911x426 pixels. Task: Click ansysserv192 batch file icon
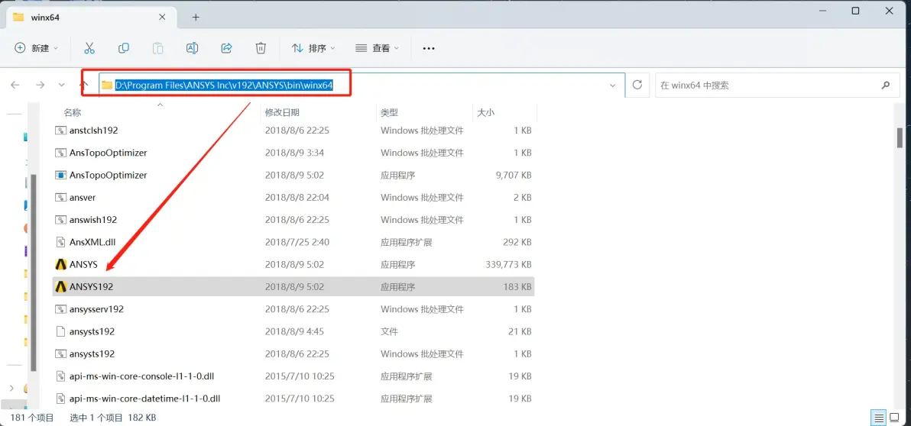click(x=61, y=309)
